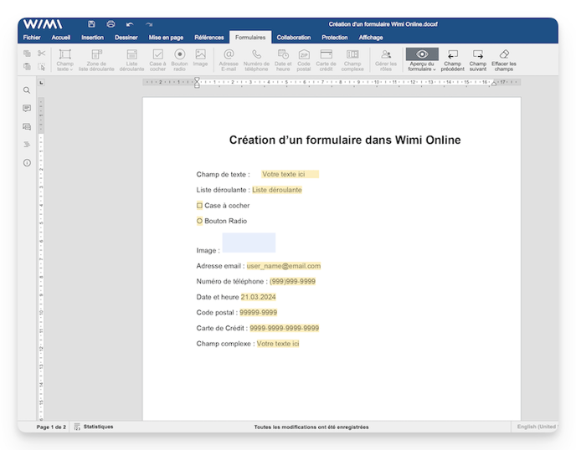Open the Fichier menu tab
This screenshot has height=450, width=576.
pos(32,38)
